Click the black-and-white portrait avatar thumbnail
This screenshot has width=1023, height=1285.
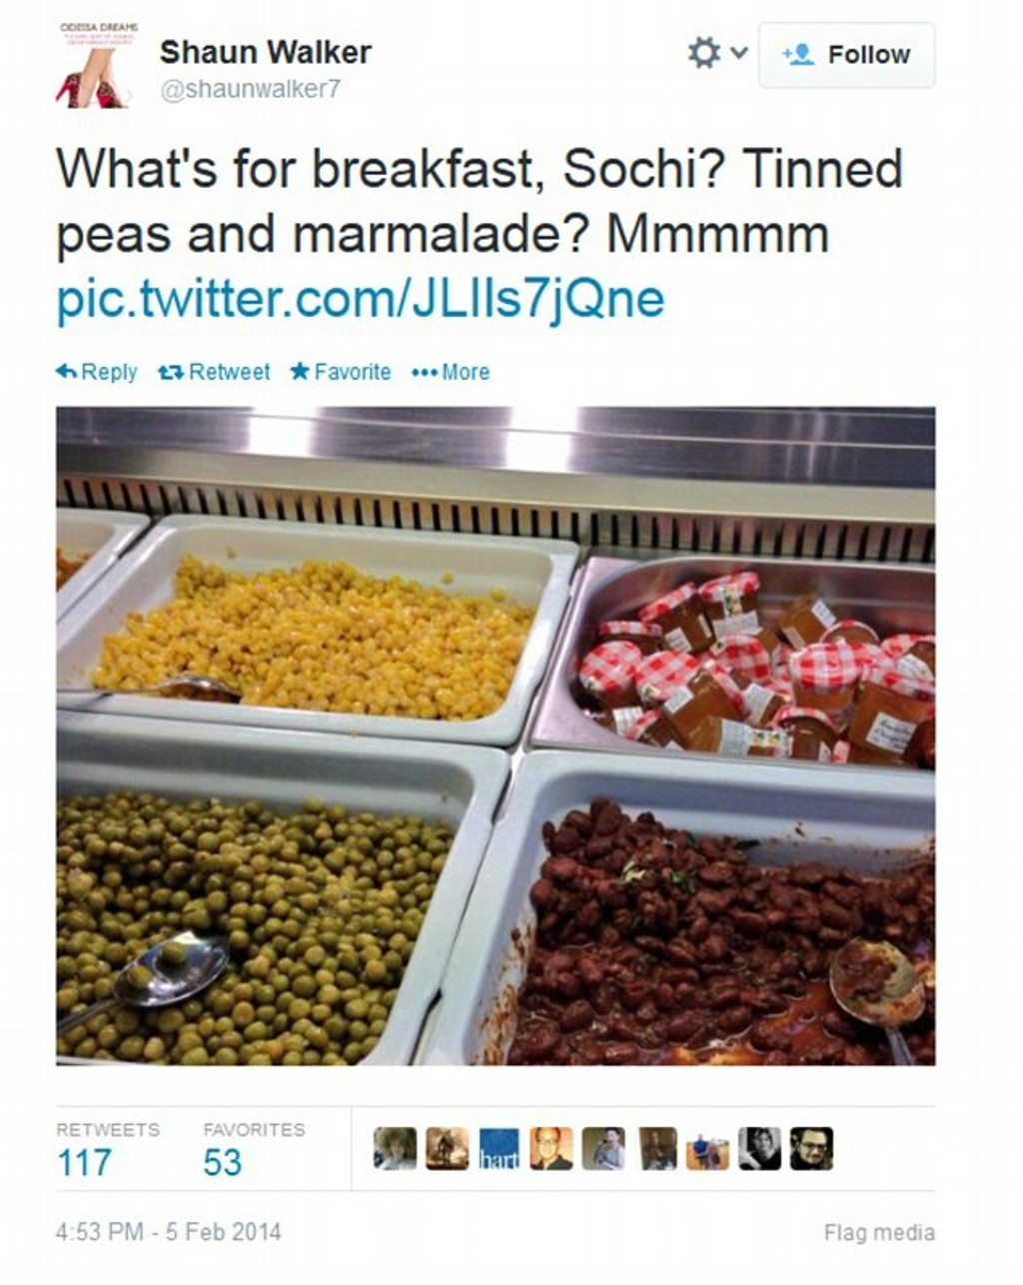tap(759, 1149)
